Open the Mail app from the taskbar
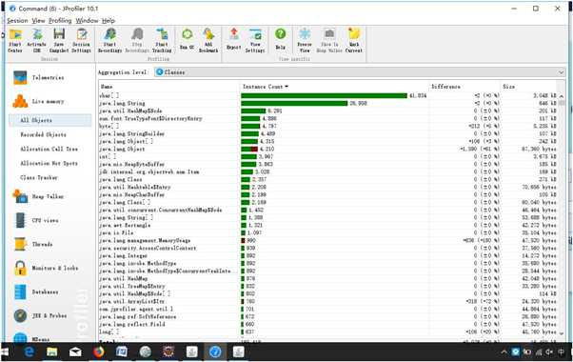 [x=75, y=352]
